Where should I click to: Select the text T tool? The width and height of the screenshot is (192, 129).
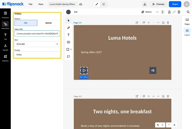68,35
